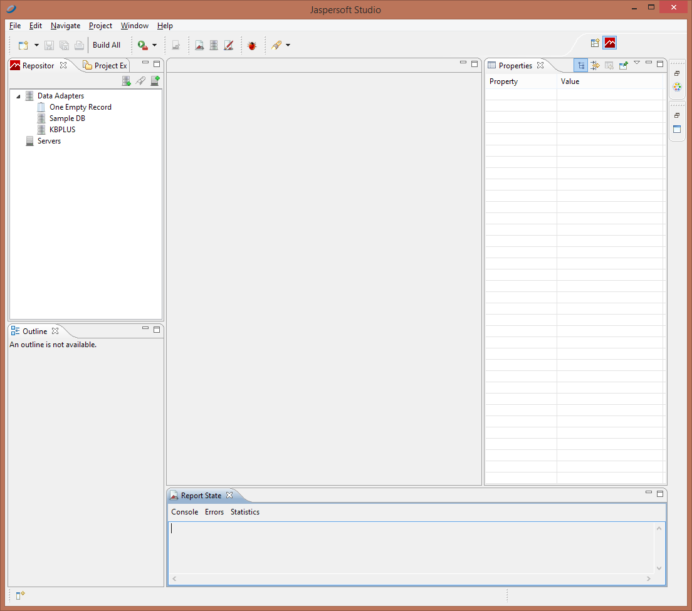Open the Search dropdown arrow
The width and height of the screenshot is (692, 611).
[288, 45]
